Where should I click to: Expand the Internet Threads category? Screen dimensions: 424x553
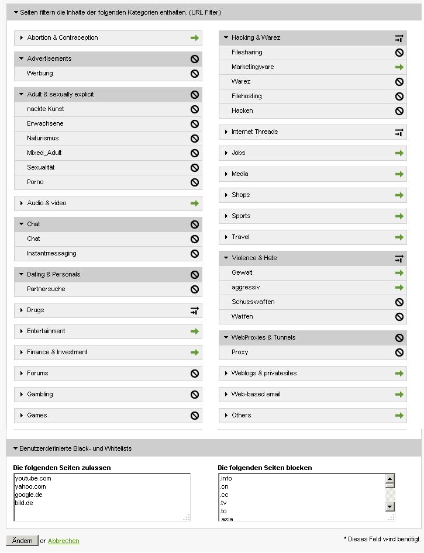point(226,132)
